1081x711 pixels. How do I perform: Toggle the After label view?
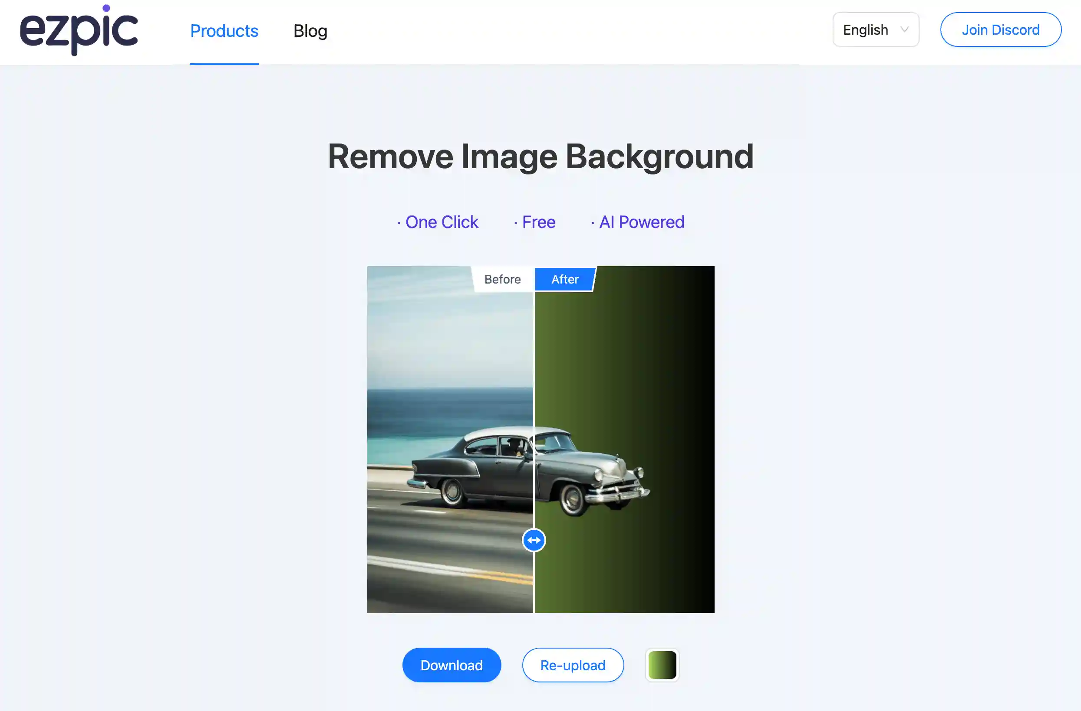click(x=564, y=279)
